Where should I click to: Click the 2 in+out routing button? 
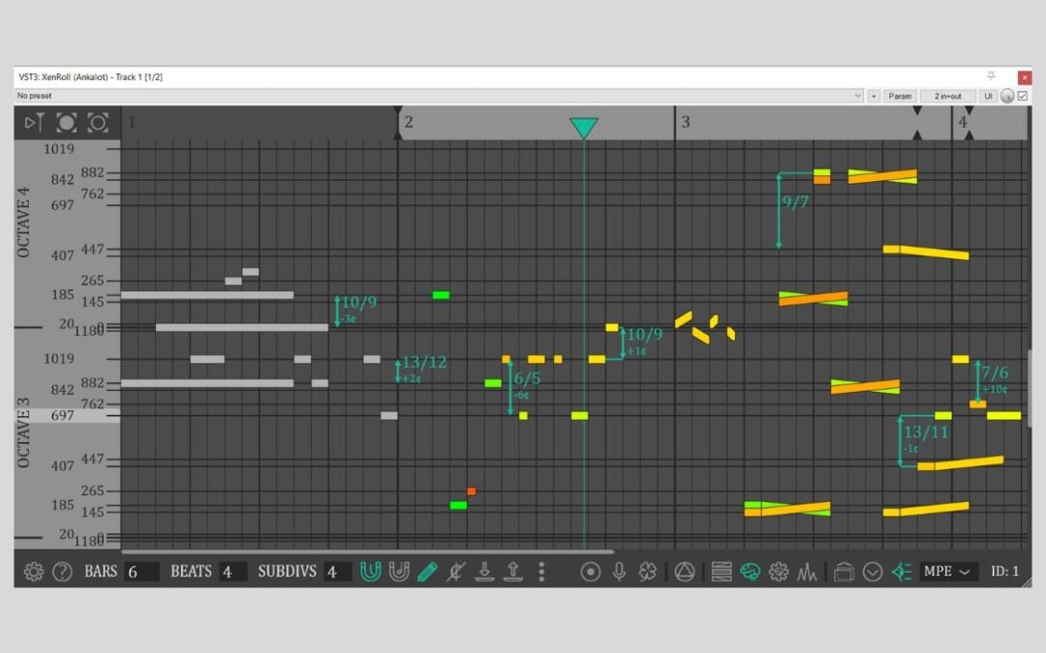(x=947, y=96)
